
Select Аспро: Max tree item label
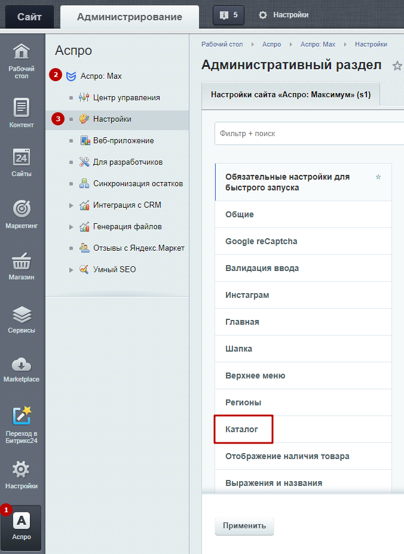pyautogui.click(x=101, y=76)
